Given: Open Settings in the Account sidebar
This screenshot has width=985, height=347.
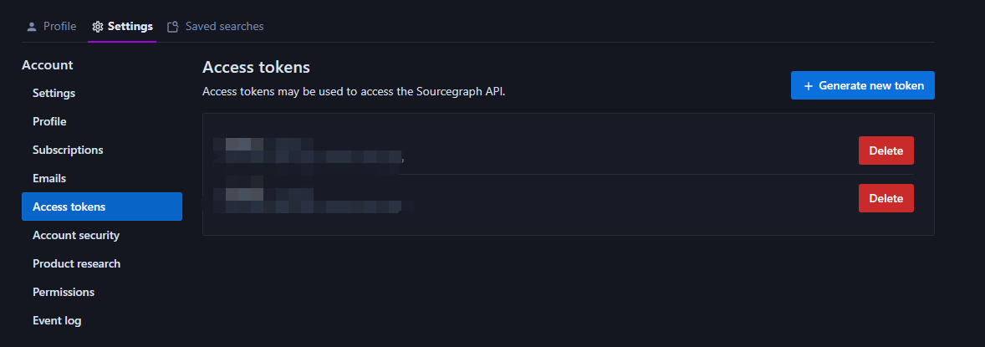Looking at the screenshot, I should point(54,93).
